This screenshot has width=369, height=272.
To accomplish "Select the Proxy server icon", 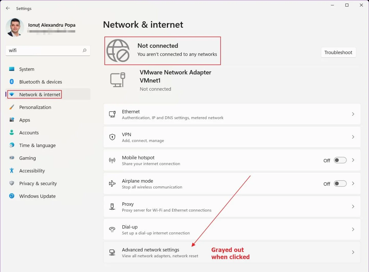I will (x=112, y=206).
